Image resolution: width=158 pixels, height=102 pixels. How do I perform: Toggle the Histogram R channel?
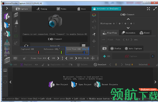pos(119,23)
